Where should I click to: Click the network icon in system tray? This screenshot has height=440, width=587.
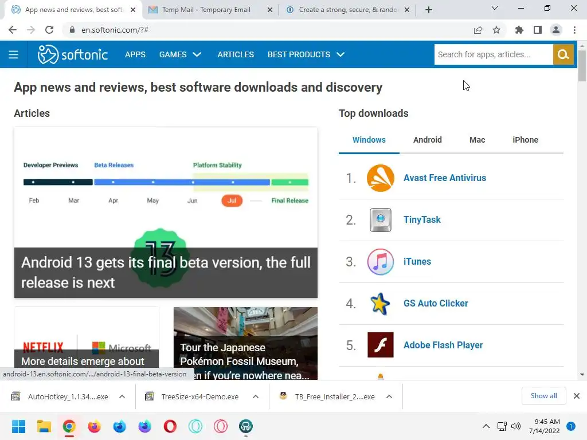click(x=502, y=426)
